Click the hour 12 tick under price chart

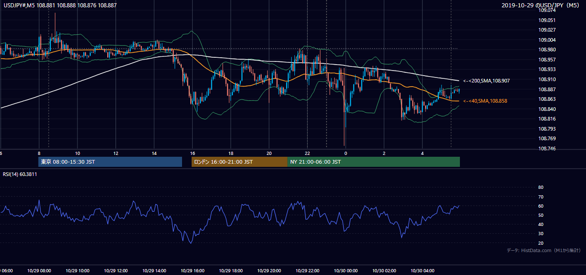click(116, 154)
